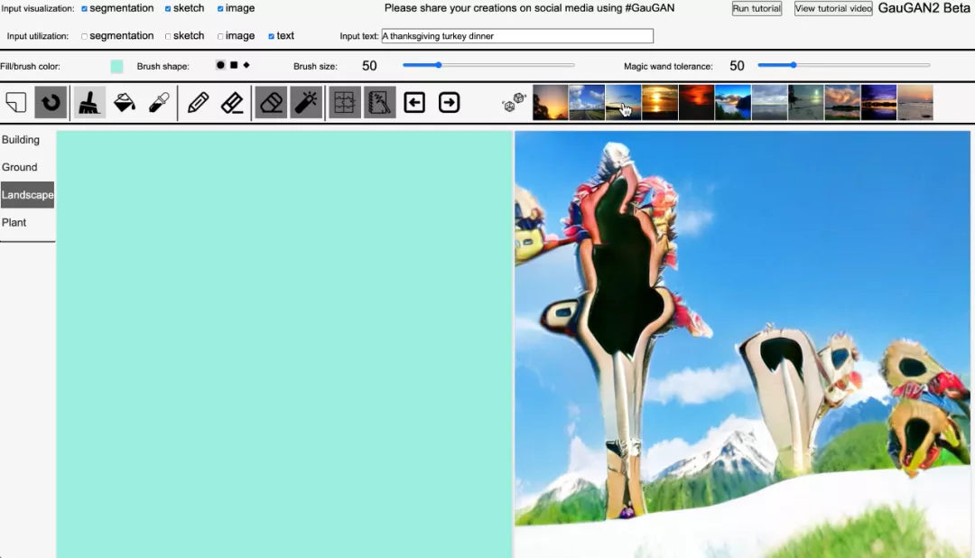
Task: Click the Input text field
Action: pos(516,37)
